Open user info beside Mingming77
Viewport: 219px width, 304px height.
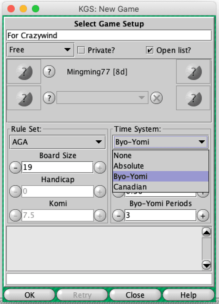click(49, 72)
